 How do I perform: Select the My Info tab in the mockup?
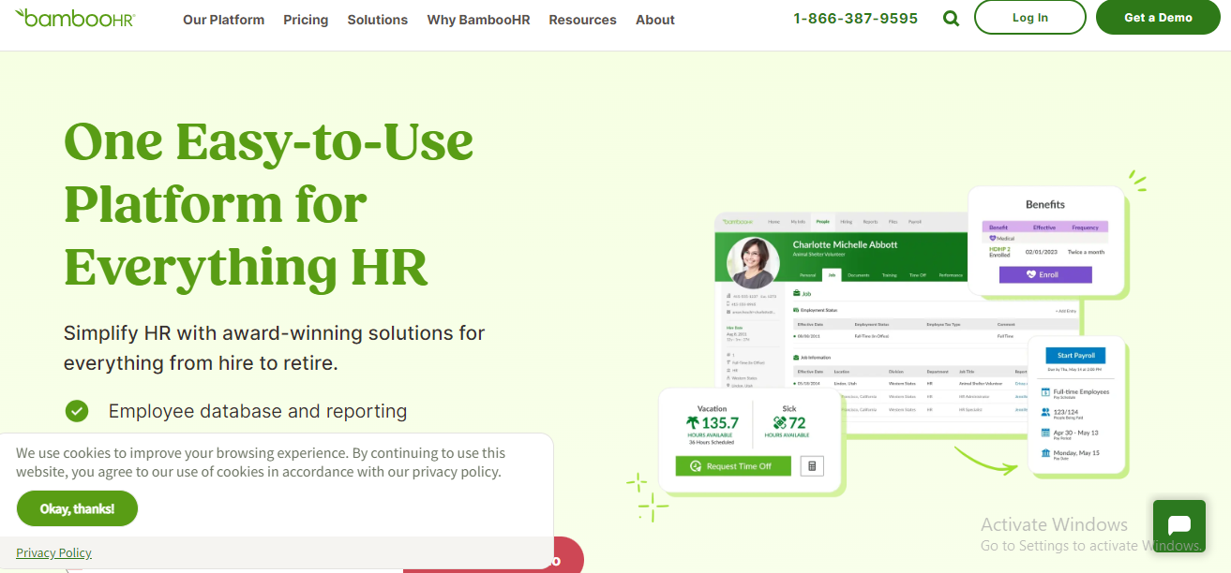(798, 222)
